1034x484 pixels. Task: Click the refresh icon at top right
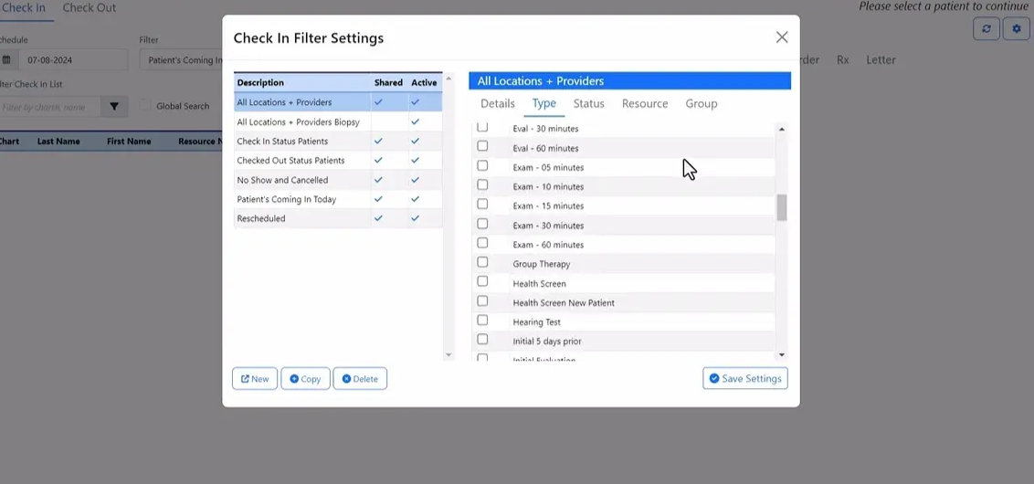click(x=986, y=29)
